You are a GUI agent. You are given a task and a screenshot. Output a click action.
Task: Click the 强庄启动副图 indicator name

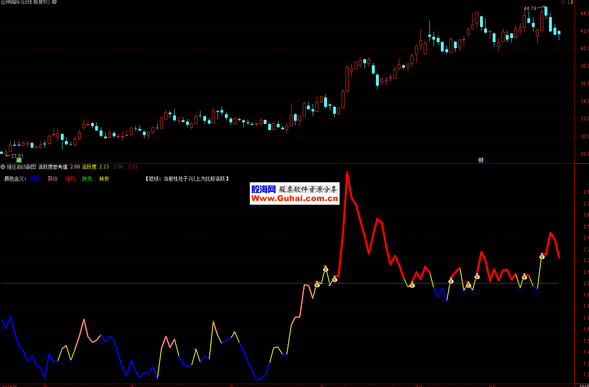[21, 167]
